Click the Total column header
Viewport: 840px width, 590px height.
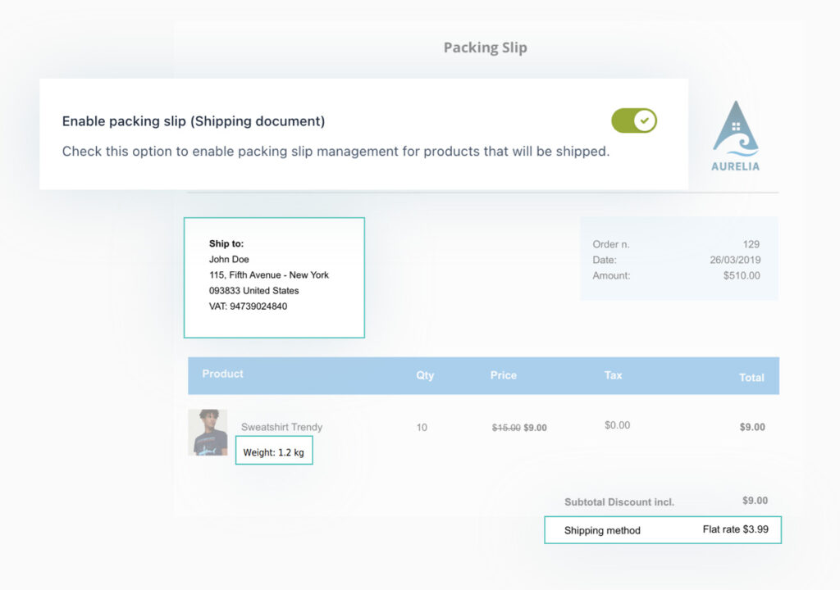pos(751,378)
